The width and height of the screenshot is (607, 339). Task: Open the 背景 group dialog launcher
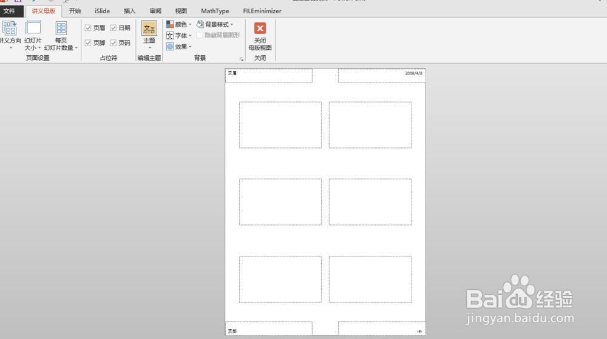point(241,59)
